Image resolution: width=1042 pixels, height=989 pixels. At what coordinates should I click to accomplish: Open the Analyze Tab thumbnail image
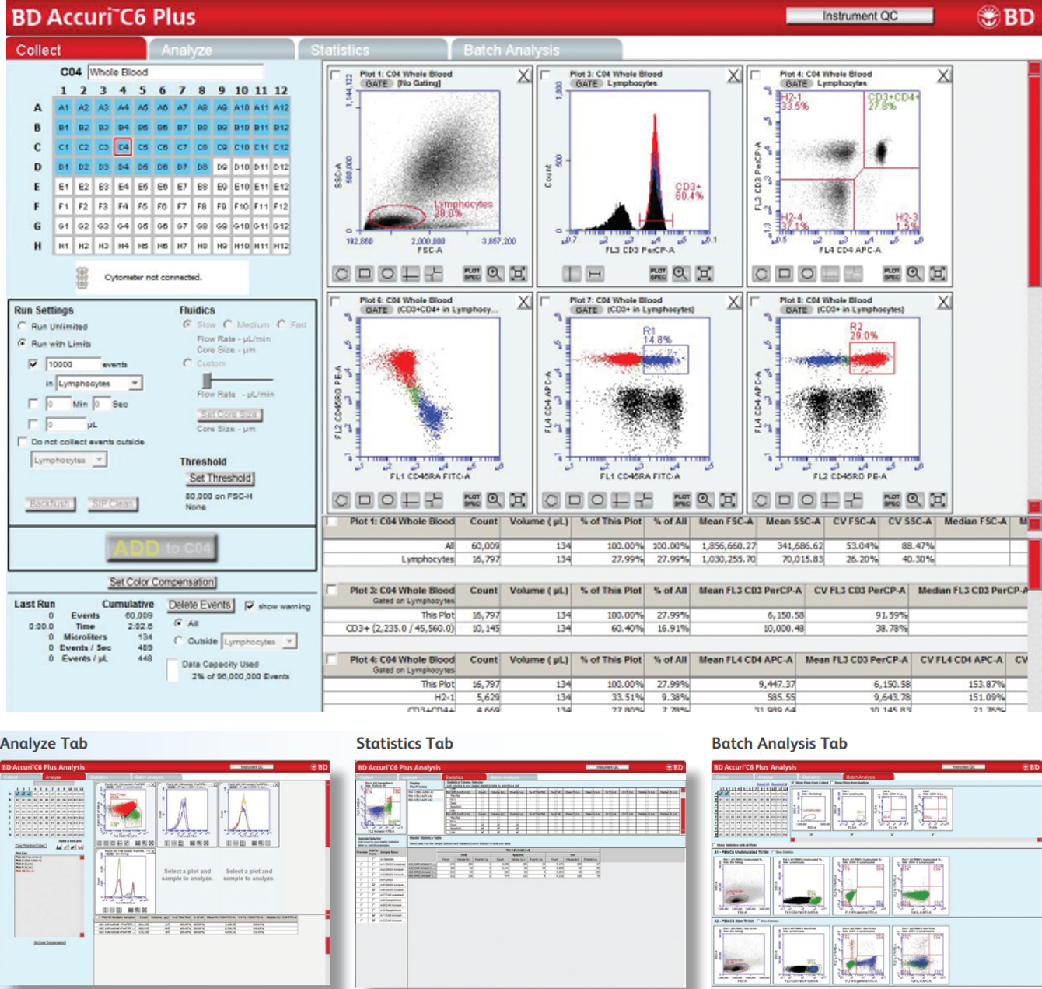[x=165, y=874]
